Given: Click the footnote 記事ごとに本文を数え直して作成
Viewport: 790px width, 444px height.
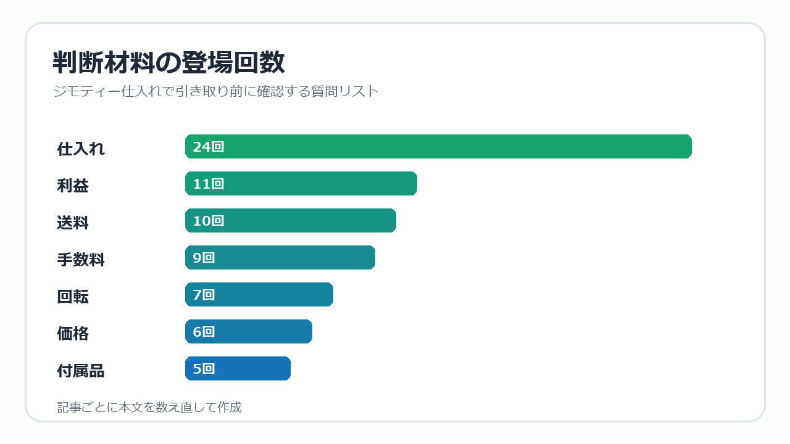Looking at the screenshot, I should (149, 407).
